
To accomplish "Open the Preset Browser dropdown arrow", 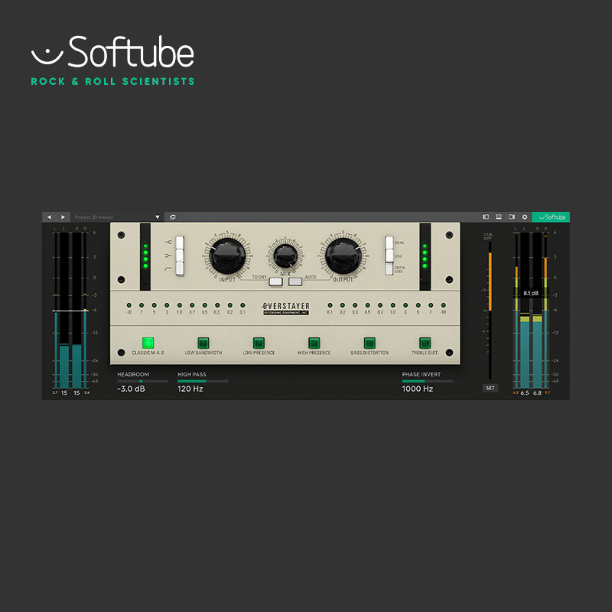I will [x=158, y=217].
